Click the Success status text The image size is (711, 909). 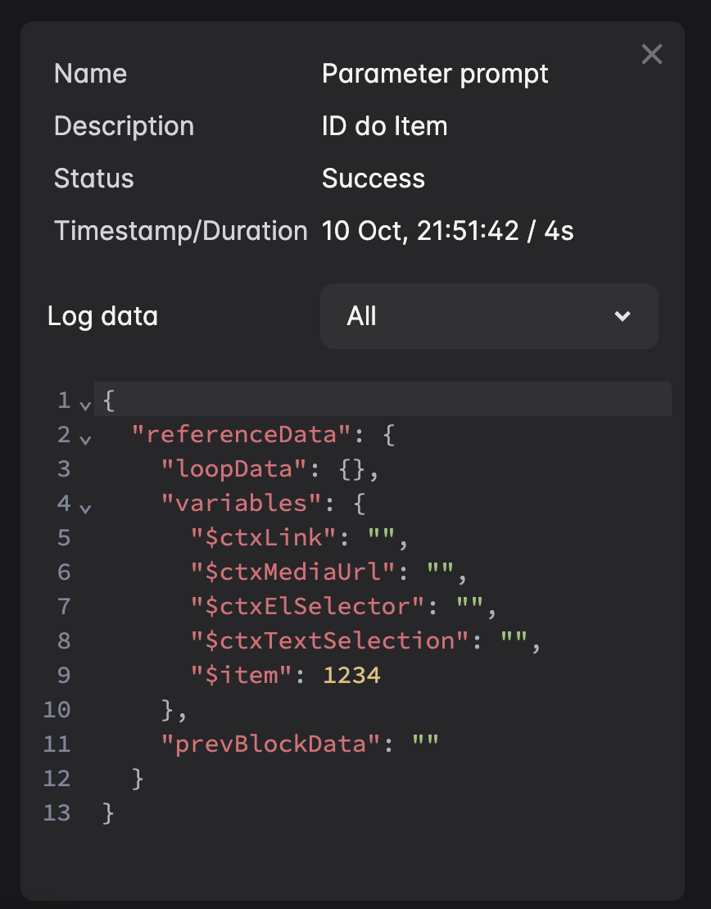click(374, 179)
